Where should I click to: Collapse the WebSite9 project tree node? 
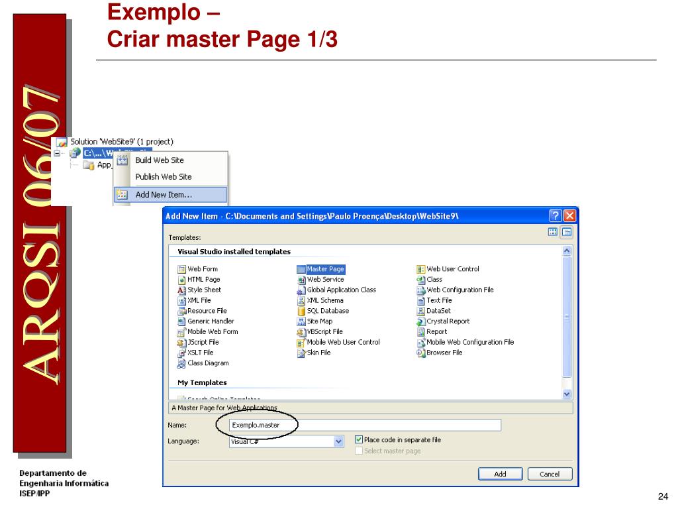point(57,153)
